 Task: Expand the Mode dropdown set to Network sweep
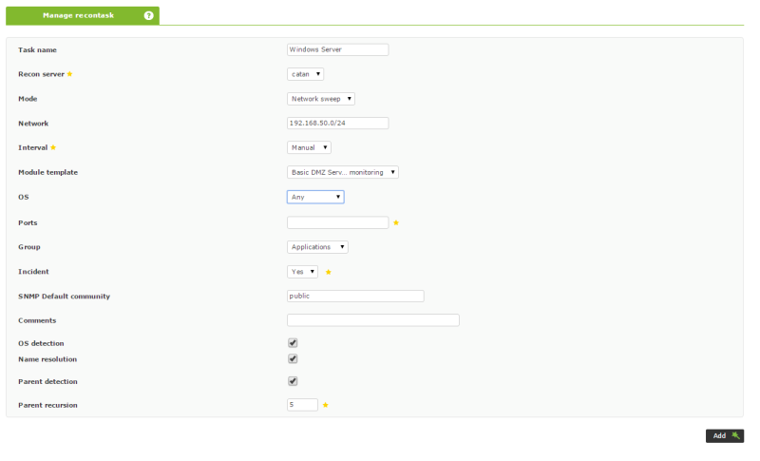click(321, 99)
